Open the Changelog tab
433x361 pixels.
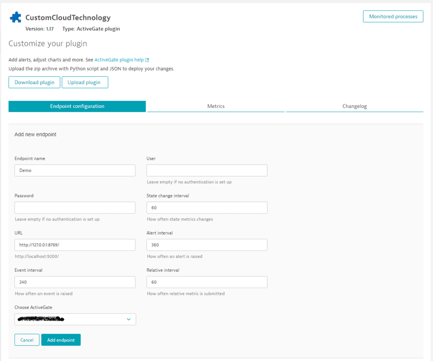point(354,106)
